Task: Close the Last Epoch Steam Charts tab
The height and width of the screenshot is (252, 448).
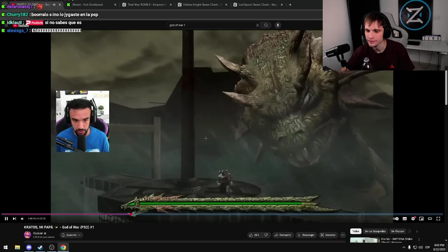Action: click(x=282, y=5)
